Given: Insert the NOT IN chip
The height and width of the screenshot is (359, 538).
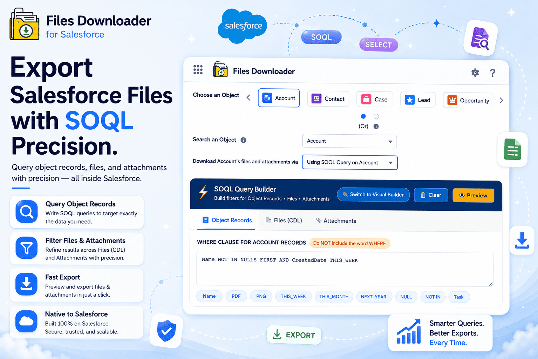Looking at the screenshot, I should point(433,297).
